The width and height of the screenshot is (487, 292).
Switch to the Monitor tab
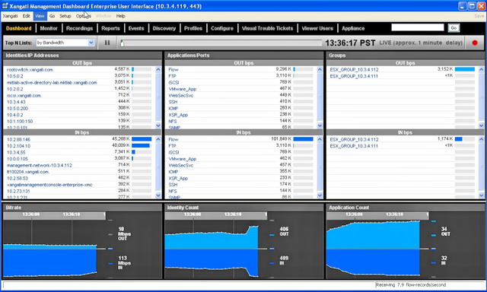tap(49, 28)
